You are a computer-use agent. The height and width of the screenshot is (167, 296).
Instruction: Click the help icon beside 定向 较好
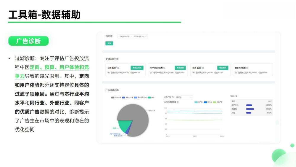[x=118, y=68]
